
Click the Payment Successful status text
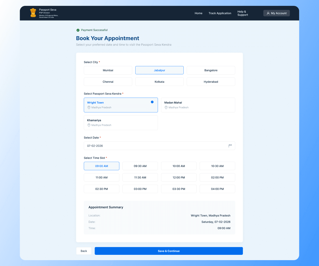(x=94, y=30)
